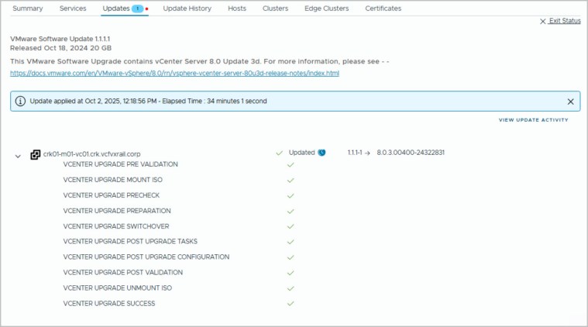Screen dimensions: 588x327
Task: Dismiss the update applied notification banner
Action: (570, 102)
